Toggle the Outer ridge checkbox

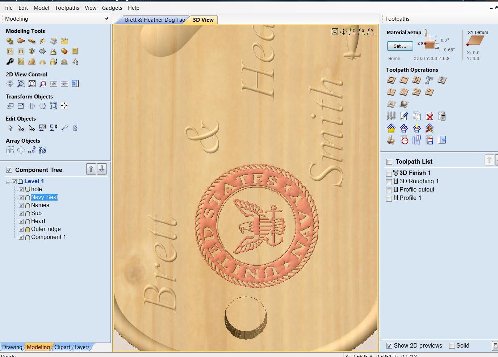pos(21,229)
